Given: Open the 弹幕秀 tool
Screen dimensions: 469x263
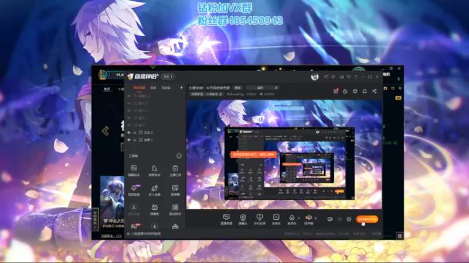Looking at the screenshot, I should click(x=154, y=210).
